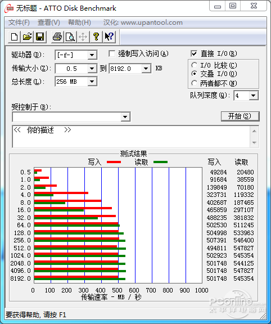Open the 文件(F) menu
Image resolution: width=271 pixels, height=324 pixels.
[x=19, y=22]
